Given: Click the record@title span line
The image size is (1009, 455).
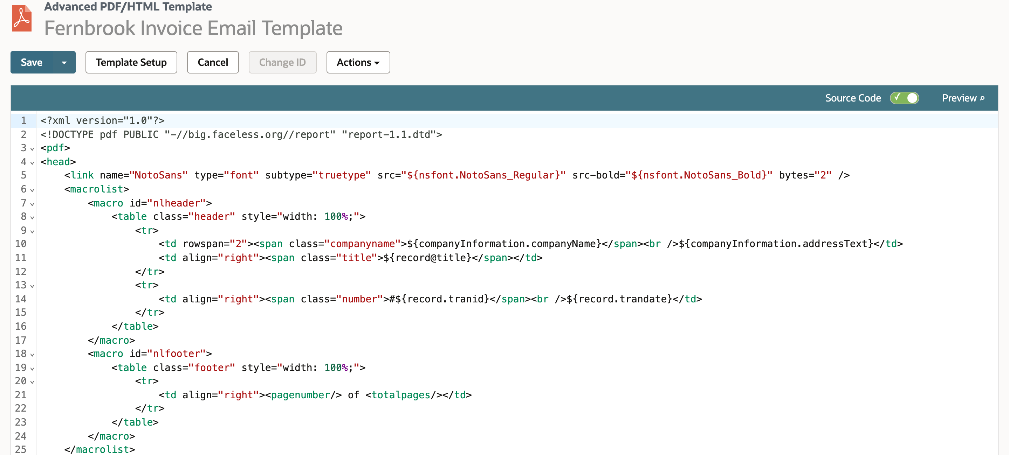Looking at the screenshot, I should pos(351,258).
